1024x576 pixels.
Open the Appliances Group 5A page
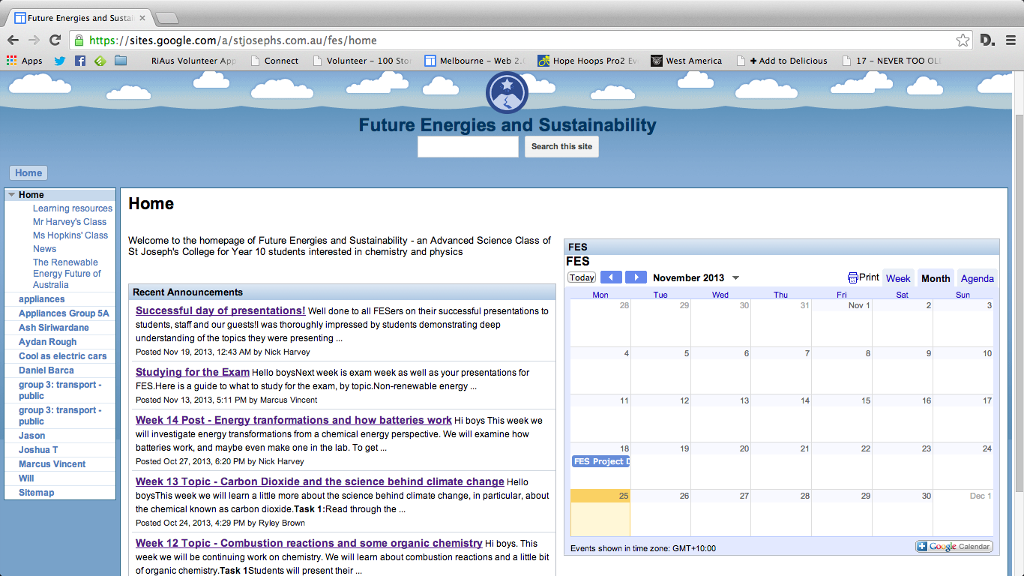[64, 313]
